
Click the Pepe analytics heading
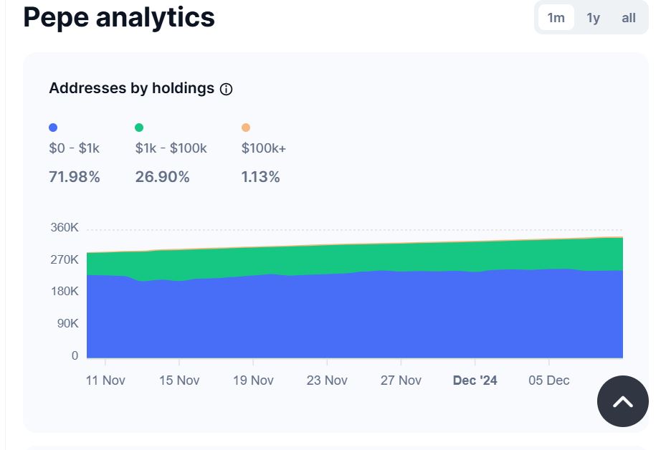(x=119, y=17)
